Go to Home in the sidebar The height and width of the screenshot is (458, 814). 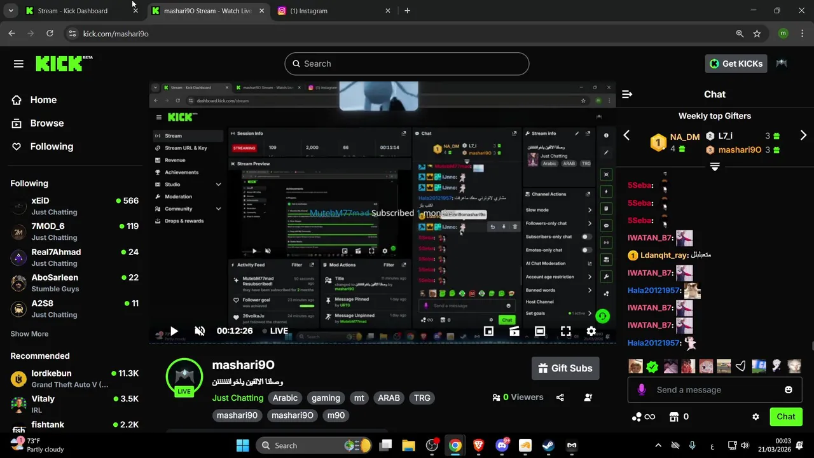click(43, 100)
